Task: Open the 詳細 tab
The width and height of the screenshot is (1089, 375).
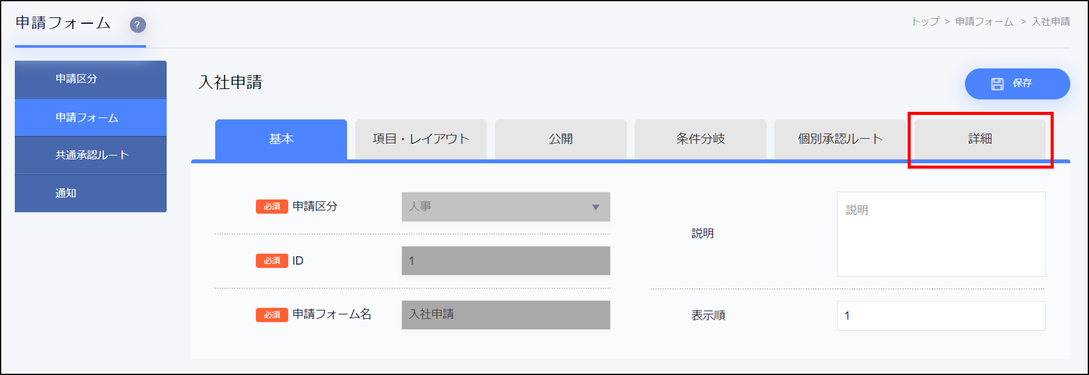Action: [x=980, y=140]
